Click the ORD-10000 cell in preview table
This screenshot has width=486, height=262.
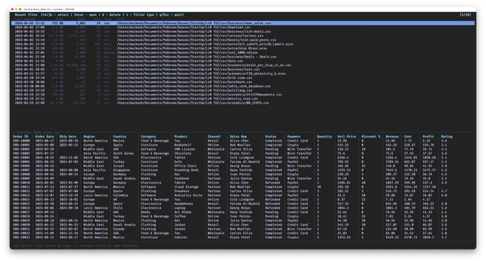click(x=22, y=140)
